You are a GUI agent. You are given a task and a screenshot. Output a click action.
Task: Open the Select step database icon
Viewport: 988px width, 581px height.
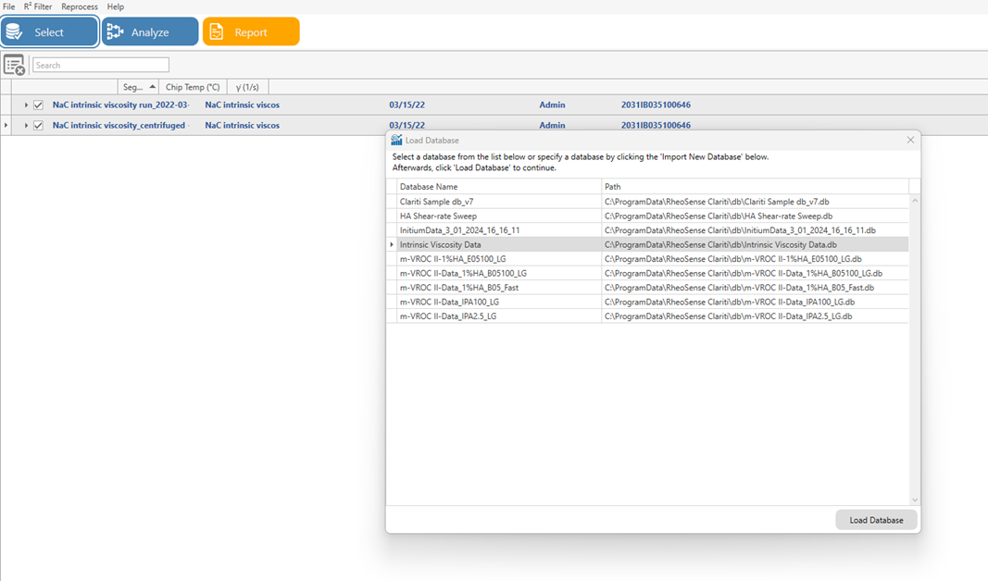pyautogui.click(x=14, y=31)
